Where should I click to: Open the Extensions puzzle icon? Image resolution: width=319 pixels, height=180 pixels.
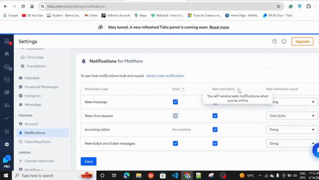(x=308, y=6)
